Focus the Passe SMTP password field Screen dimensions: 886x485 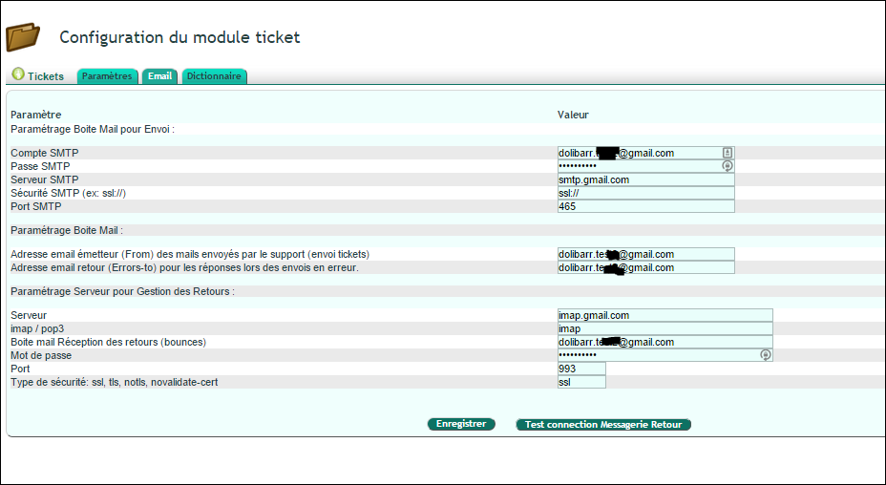[645, 166]
